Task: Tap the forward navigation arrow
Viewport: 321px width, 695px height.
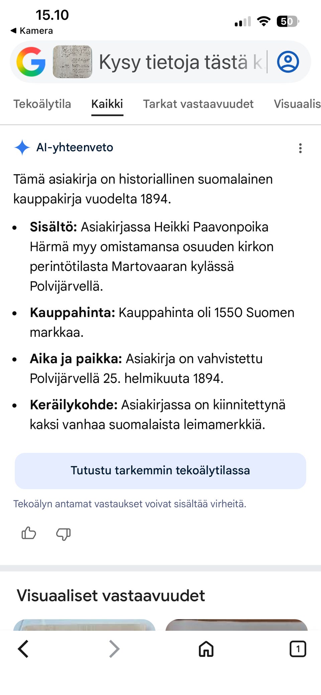Action: coord(114,649)
